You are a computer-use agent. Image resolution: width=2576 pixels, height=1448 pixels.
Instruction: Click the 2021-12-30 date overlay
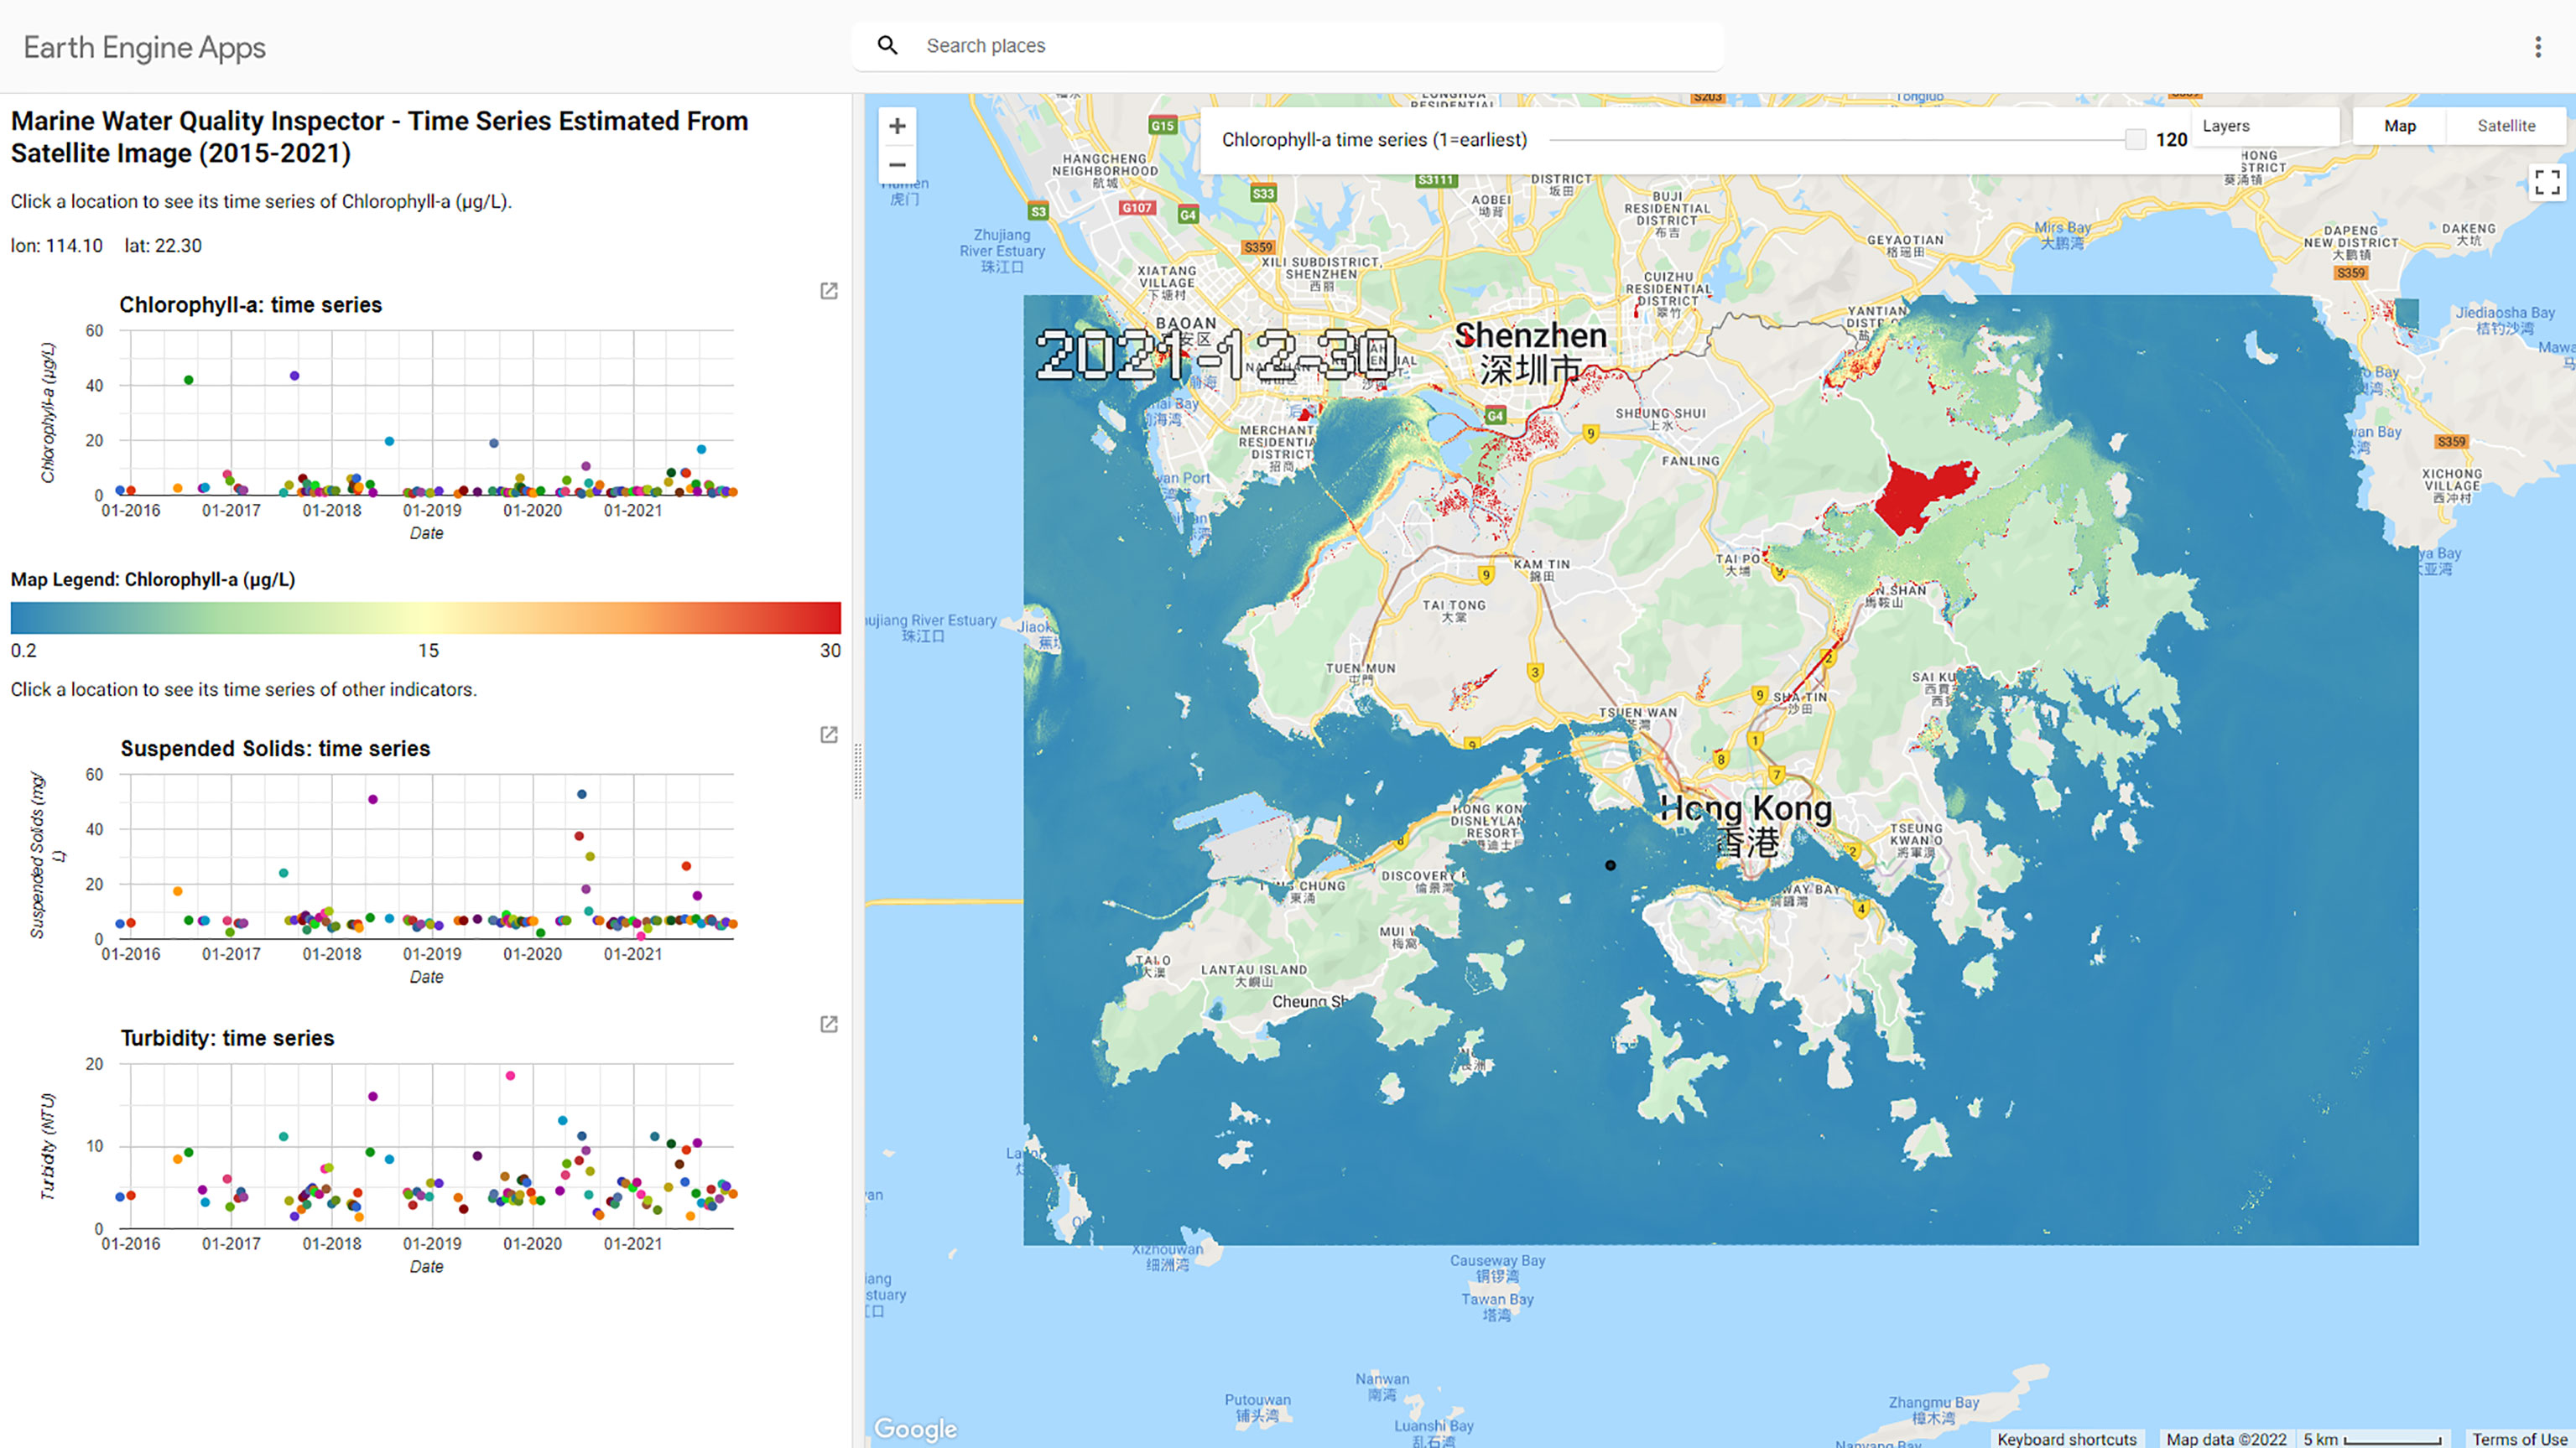click(1215, 354)
